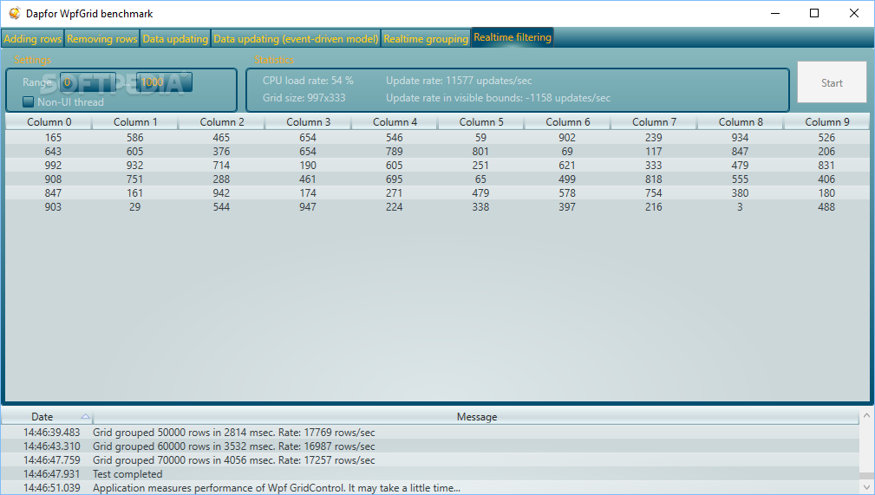Viewport: 875px width, 495px height.
Task: Close the Dapfor WpfGrid benchmark window
Action: [x=854, y=13]
